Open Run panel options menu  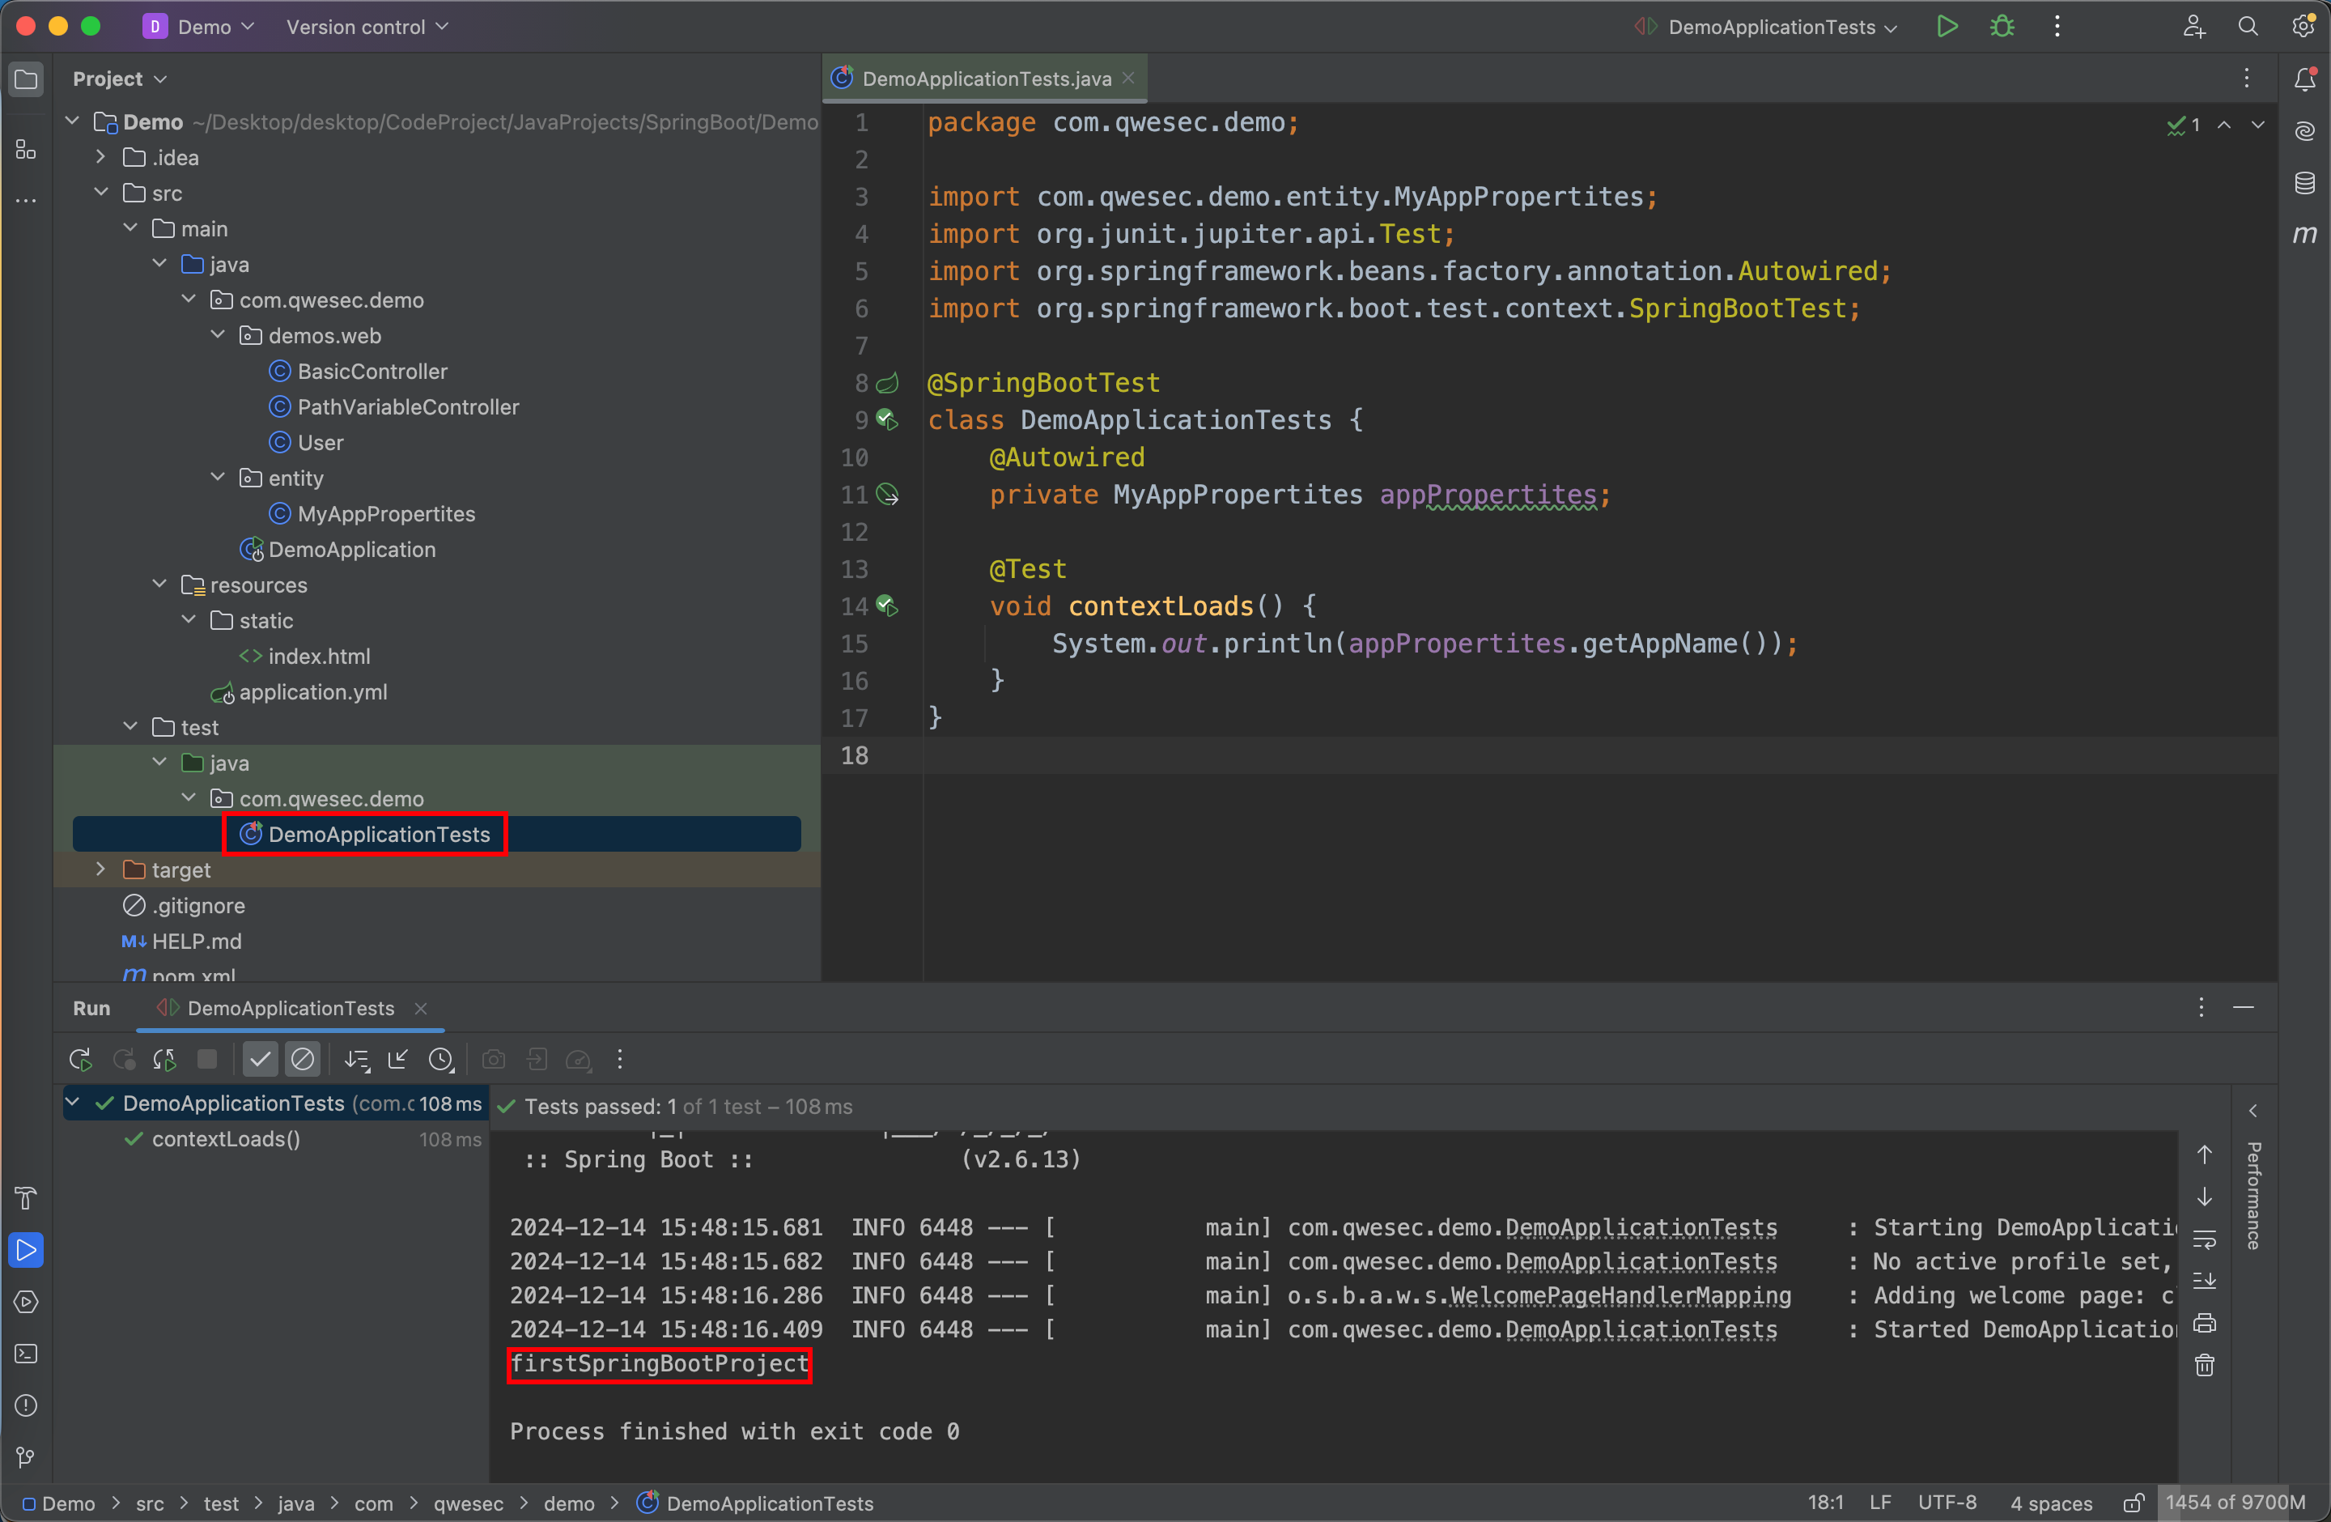(x=2201, y=1008)
